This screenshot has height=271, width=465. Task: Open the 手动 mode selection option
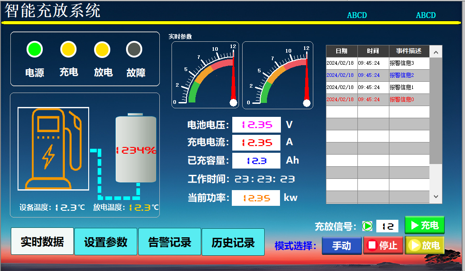tap(342, 246)
